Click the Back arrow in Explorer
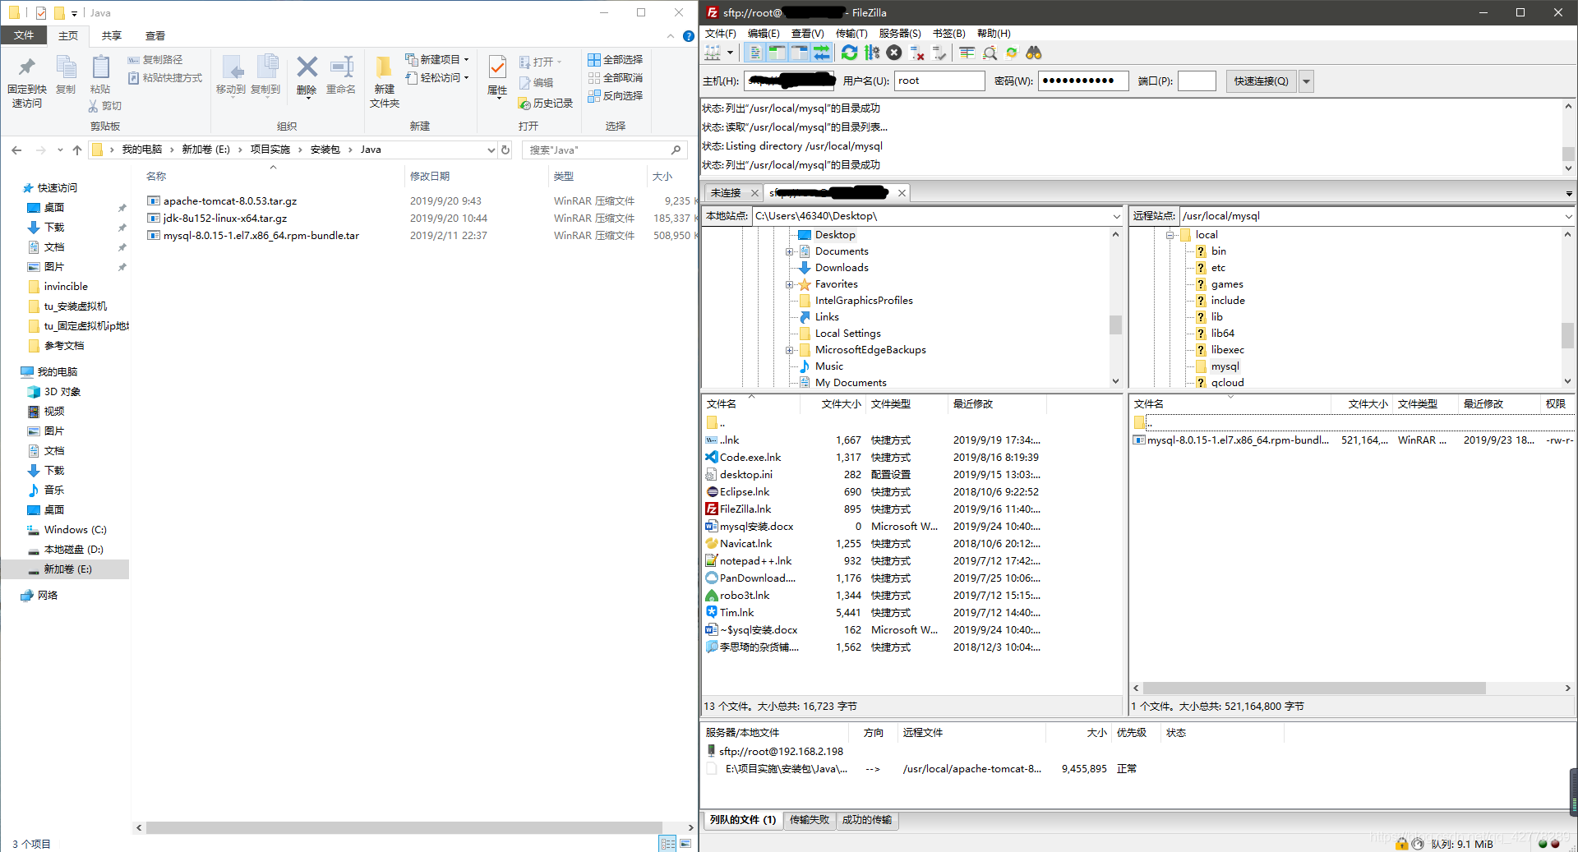Screen dimensions: 1578x852 [x=16, y=150]
